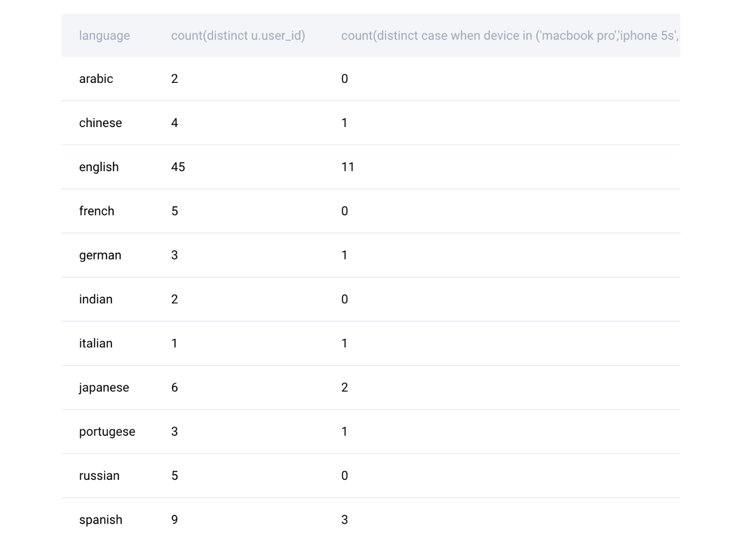Click user count '1' in italian row

coord(175,344)
